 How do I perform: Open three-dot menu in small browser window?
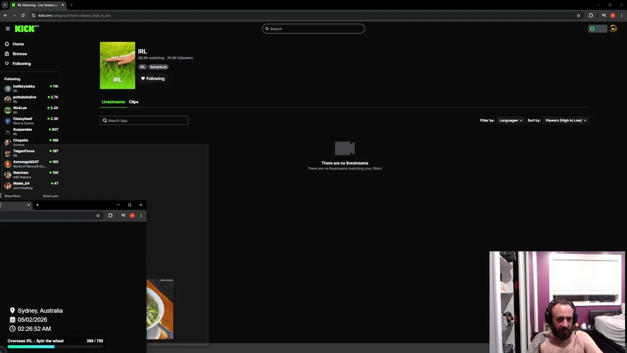141,216
